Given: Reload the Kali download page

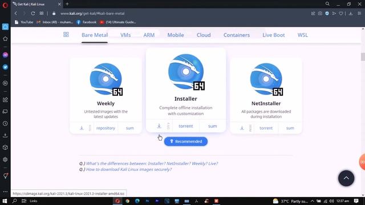Looking at the screenshot, I should pos(33,14).
